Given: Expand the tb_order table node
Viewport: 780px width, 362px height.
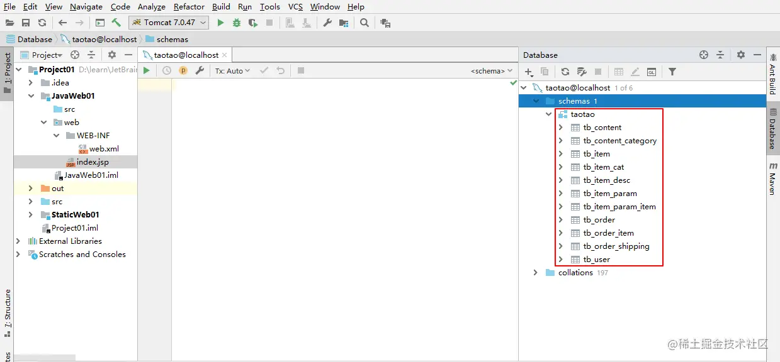Looking at the screenshot, I should (x=561, y=220).
